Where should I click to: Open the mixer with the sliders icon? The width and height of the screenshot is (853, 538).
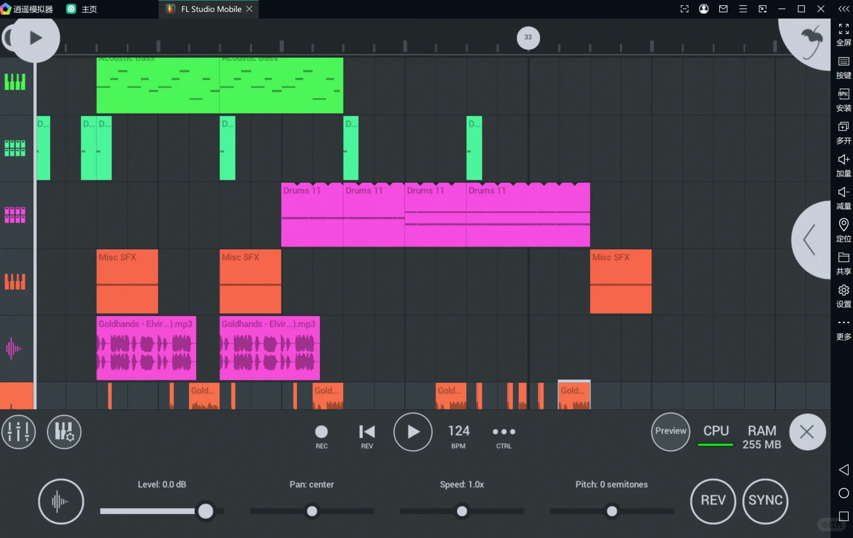pos(18,431)
